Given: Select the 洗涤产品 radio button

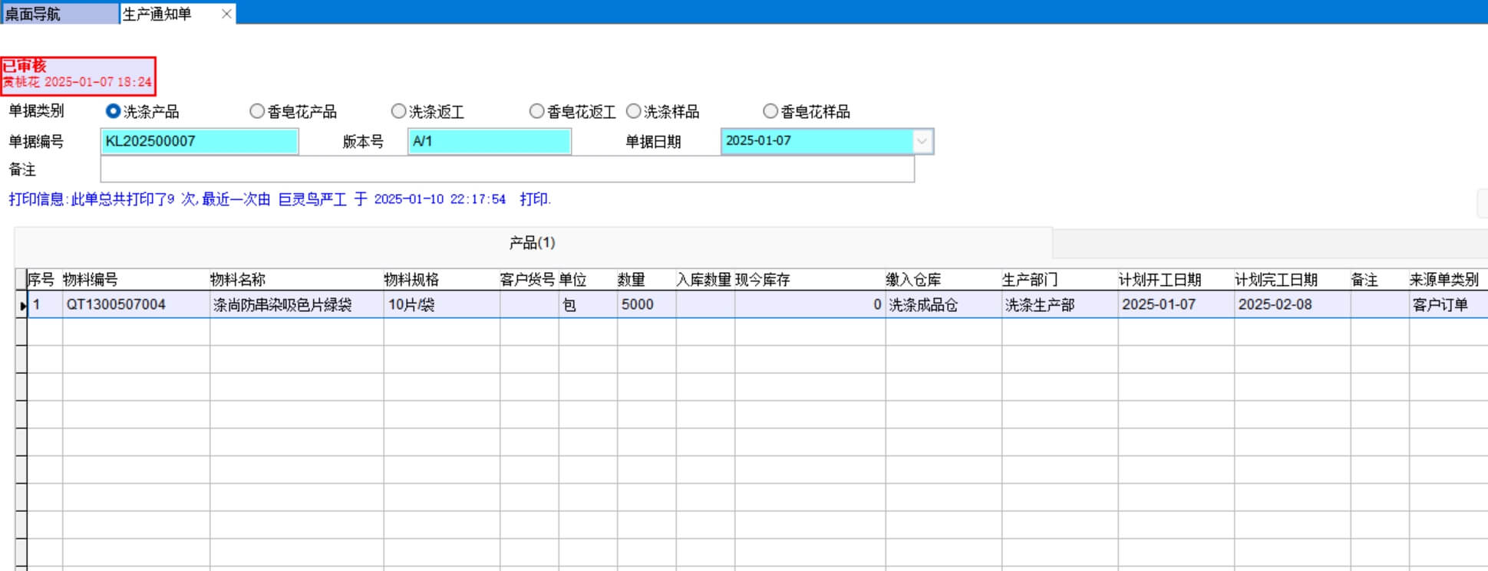Looking at the screenshot, I should click(114, 112).
